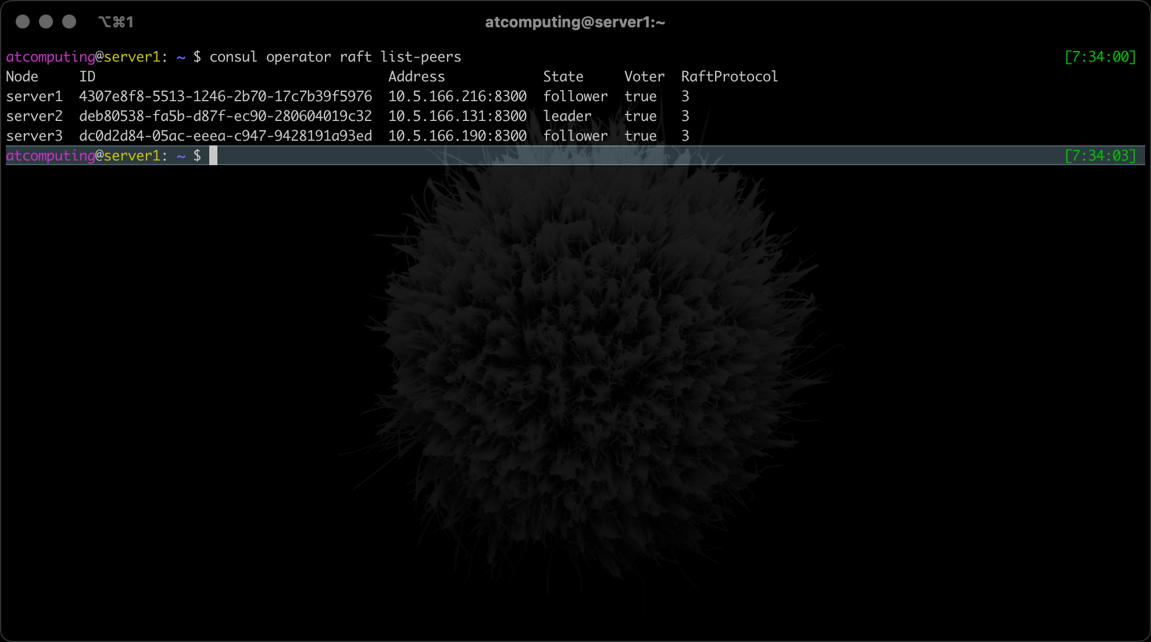Screen dimensions: 1151x642
Task: Click the zoom window button
Action: coord(69,22)
